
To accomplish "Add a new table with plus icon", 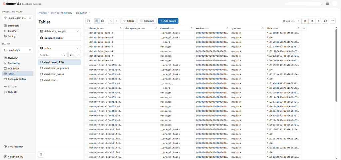I will (x=78, y=55).
